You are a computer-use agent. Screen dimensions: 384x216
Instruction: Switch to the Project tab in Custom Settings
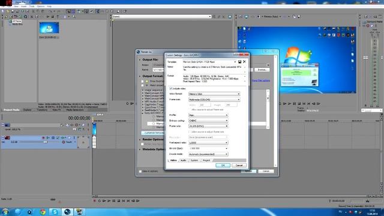pos(206,160)
